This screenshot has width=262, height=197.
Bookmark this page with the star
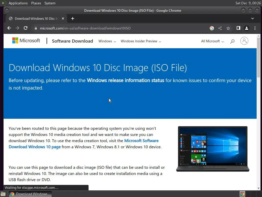tap(228, 28)
